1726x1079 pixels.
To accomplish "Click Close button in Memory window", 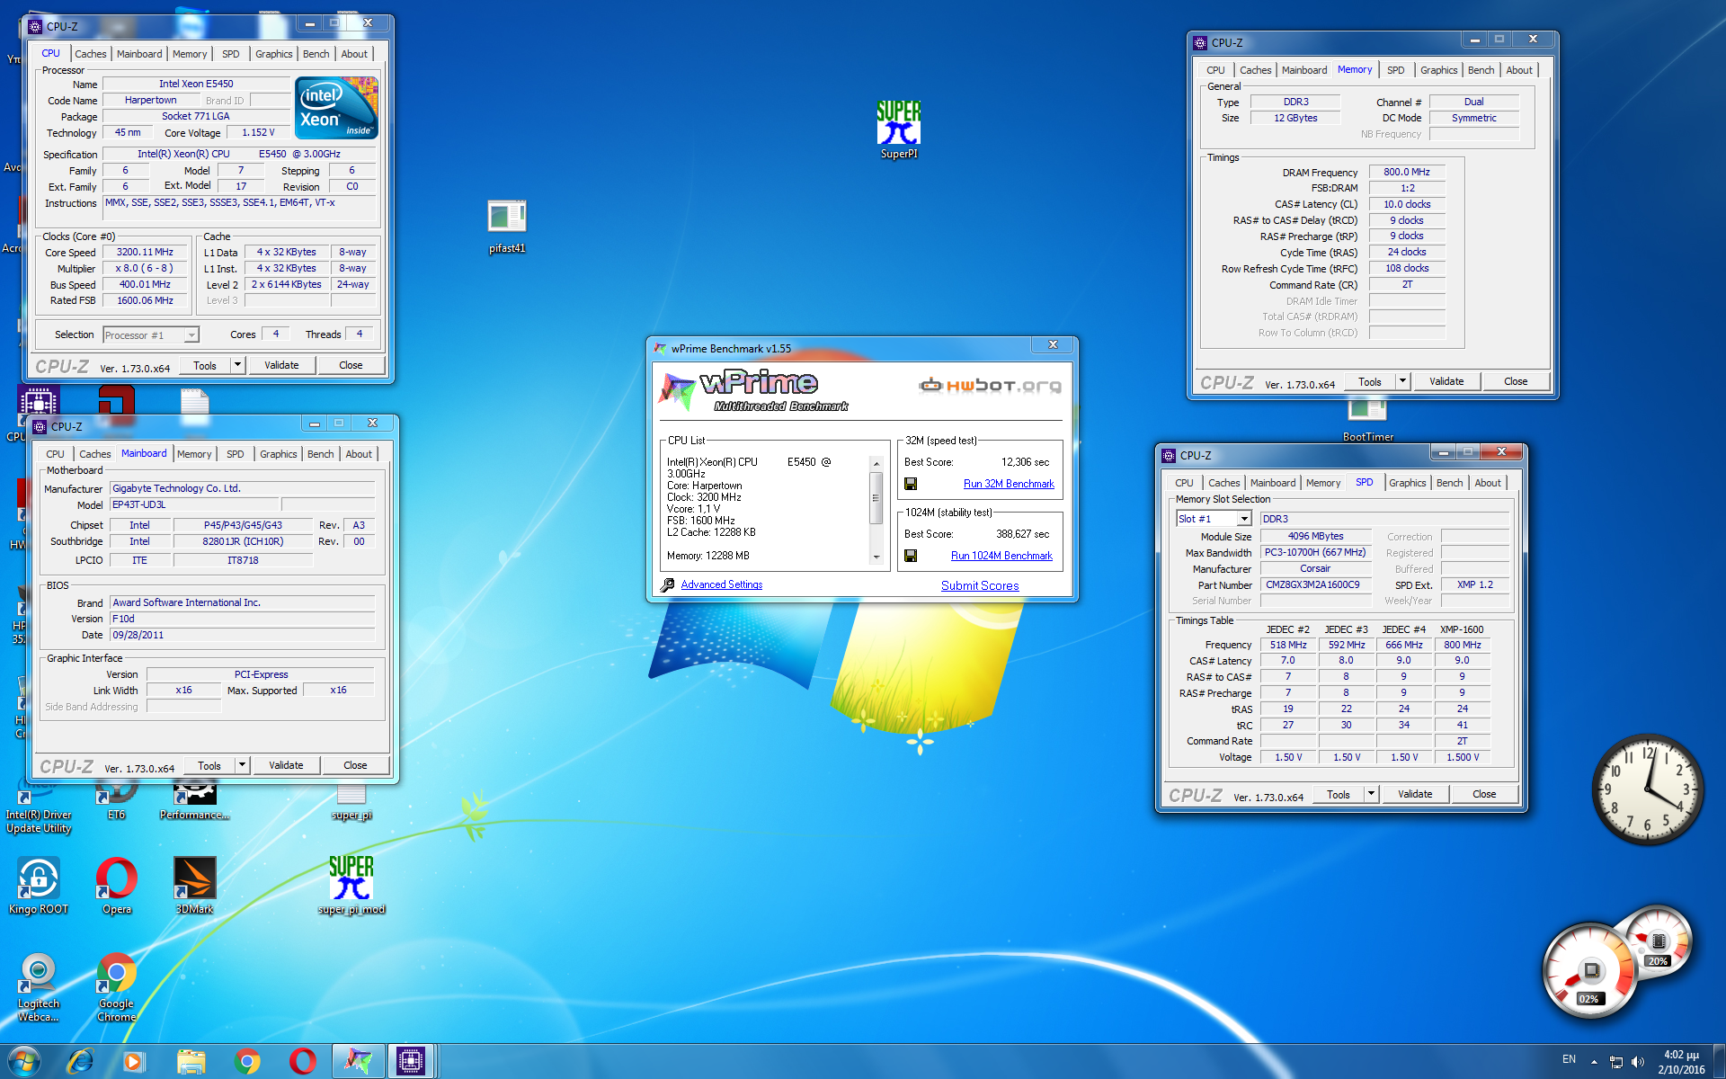I will (1516, 381).
